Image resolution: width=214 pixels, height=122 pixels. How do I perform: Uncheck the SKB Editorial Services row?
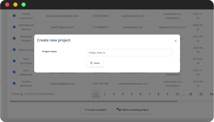coord(14,27)
